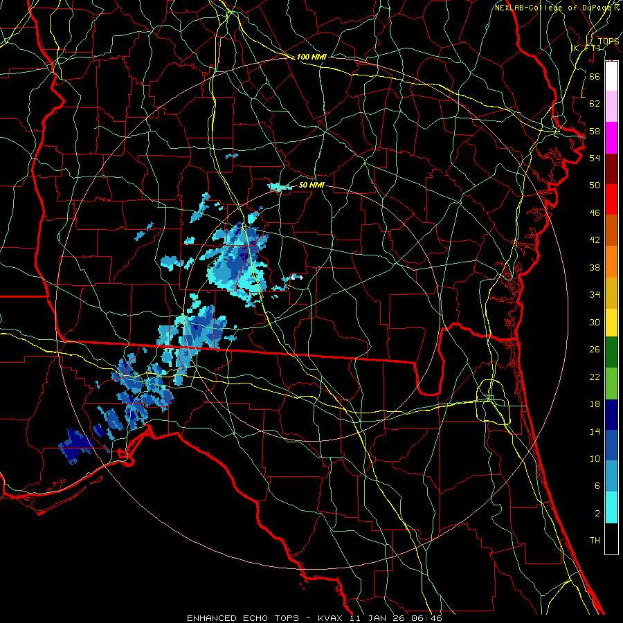Screen dimensions: 623x623
Task: Click the dark orange 42 kft swatch
Action: 611,231
